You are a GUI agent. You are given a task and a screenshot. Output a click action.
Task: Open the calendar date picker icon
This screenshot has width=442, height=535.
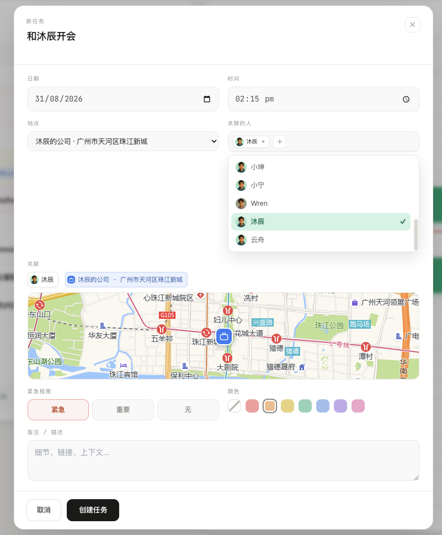(x=207, y=99)
